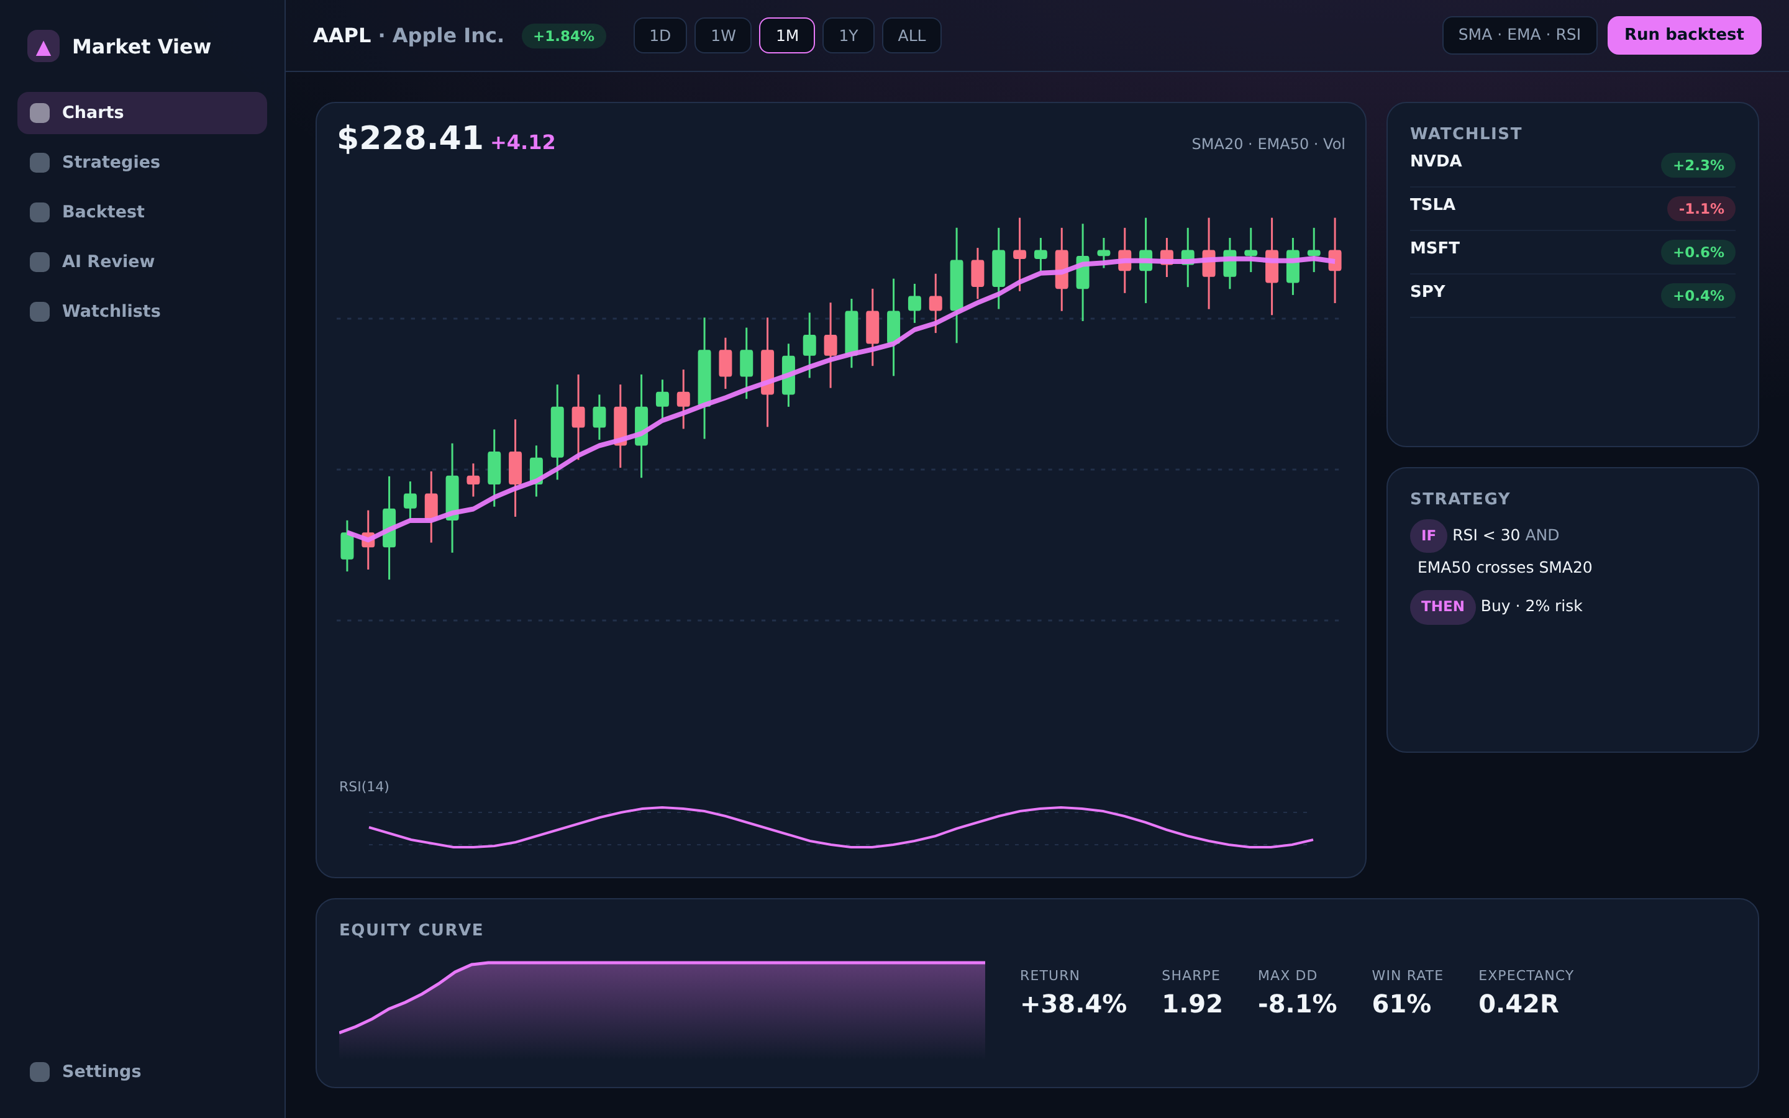The height and width of the screenshot is (1118, 1789).
Task: Click the AI Review sidebar icon
Action: 40,261
